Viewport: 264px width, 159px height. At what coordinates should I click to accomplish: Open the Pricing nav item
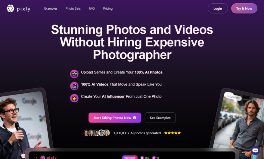(x=108, y=8)
